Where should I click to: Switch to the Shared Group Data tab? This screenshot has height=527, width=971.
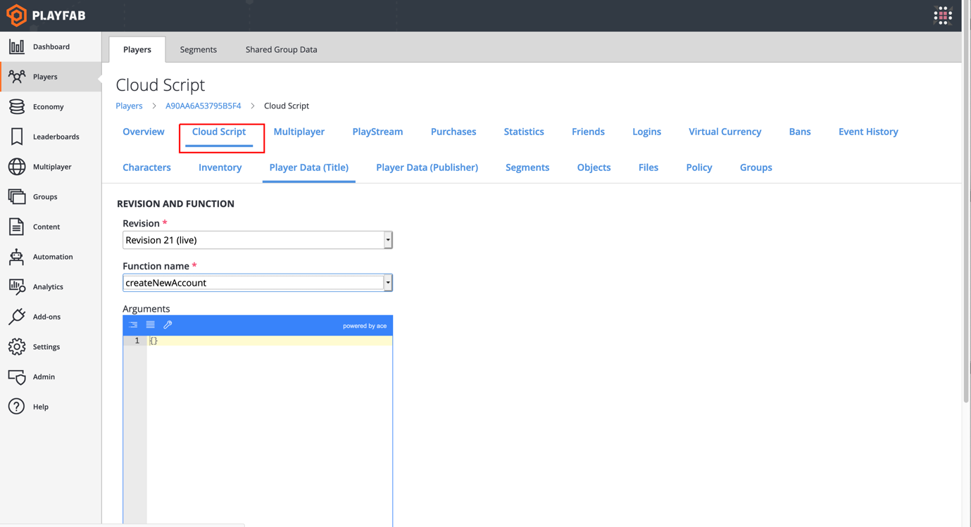[282, 49]
